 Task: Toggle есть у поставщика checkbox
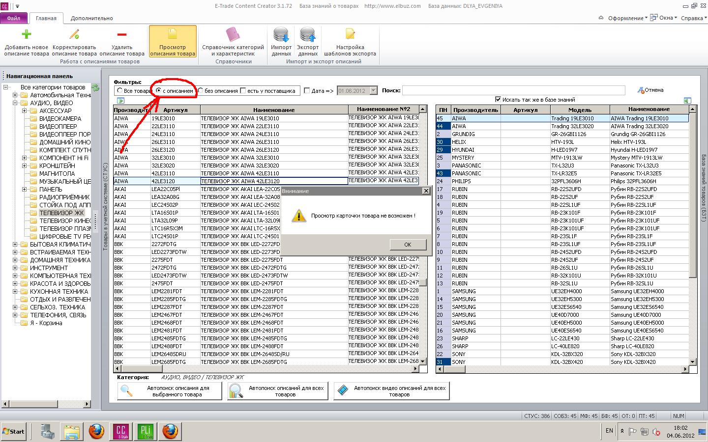[x=243, y=90]
